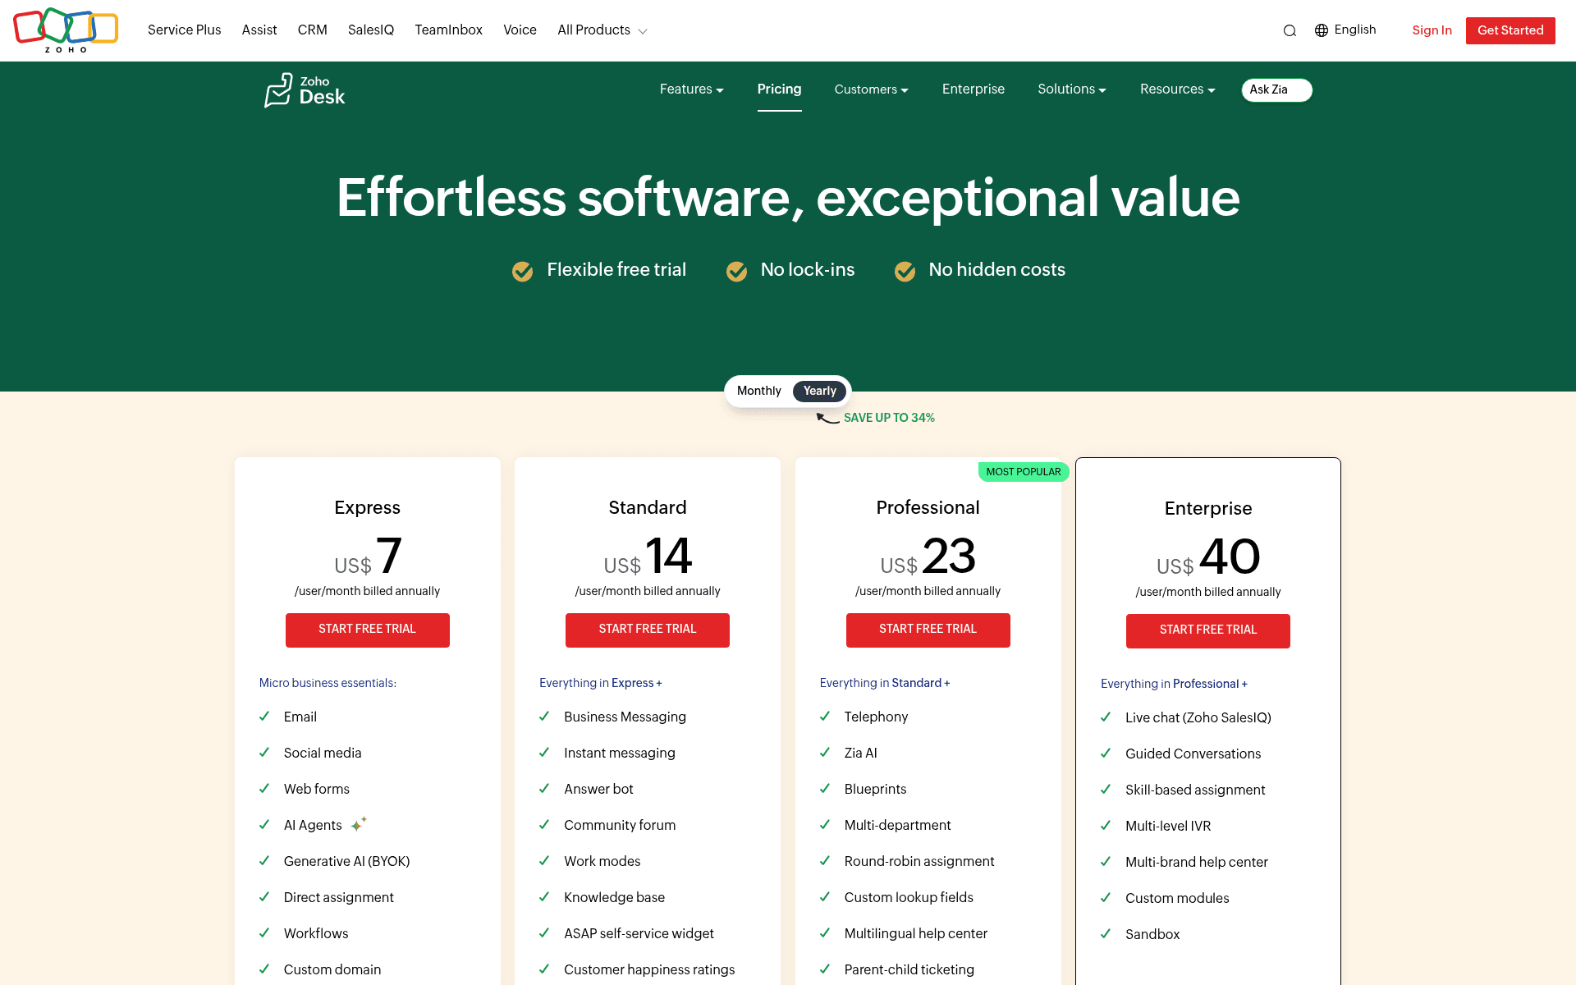
Task: Click Round-robin assignment feature
Action: point(919,861)
